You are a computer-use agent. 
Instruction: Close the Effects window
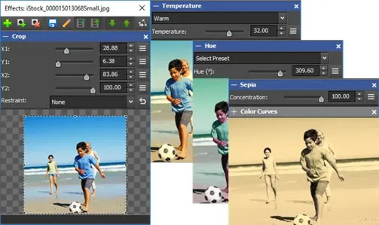click(x=142, y=8)
